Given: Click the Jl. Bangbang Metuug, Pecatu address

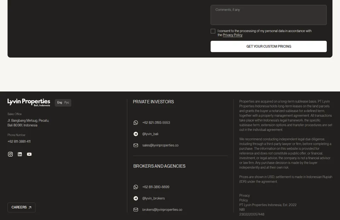Looking at the screenshot, I should coord(28,123).
